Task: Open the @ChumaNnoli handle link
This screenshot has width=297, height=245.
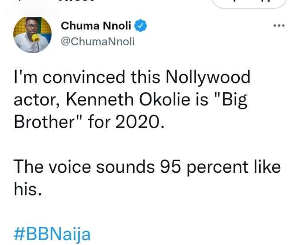Action: coord(97,42)
